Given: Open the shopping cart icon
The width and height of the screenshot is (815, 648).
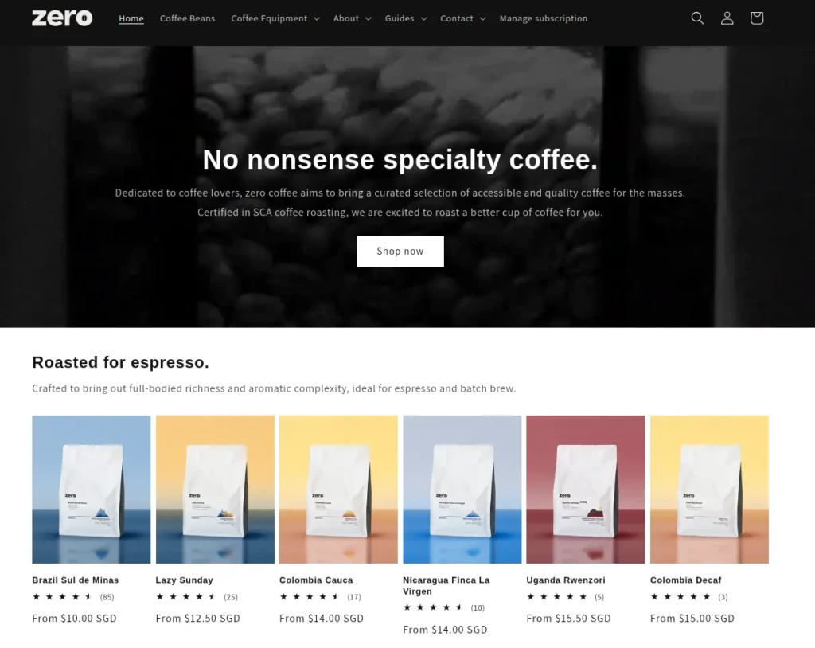Looking at the screenshot, I should 756,18.
